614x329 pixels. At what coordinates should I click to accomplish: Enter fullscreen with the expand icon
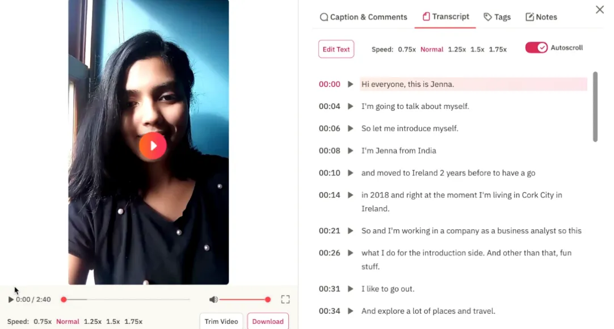[x=285, y=300]
